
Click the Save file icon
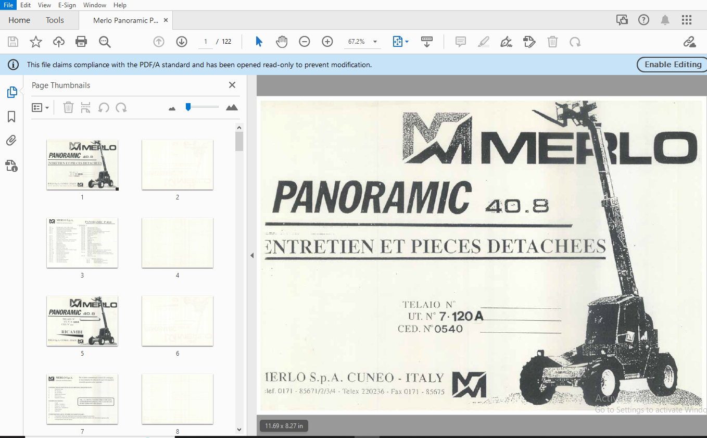tap(13, 42)
